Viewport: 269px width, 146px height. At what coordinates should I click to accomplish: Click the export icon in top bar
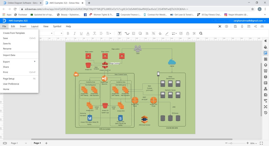(x=249, y=26)
